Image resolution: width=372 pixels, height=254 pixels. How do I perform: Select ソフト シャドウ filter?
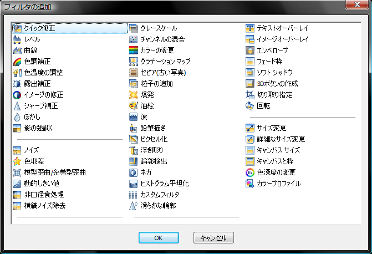point(269,73)
